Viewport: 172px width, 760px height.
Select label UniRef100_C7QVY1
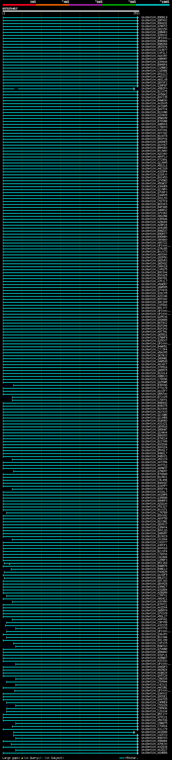click(154, 400)
